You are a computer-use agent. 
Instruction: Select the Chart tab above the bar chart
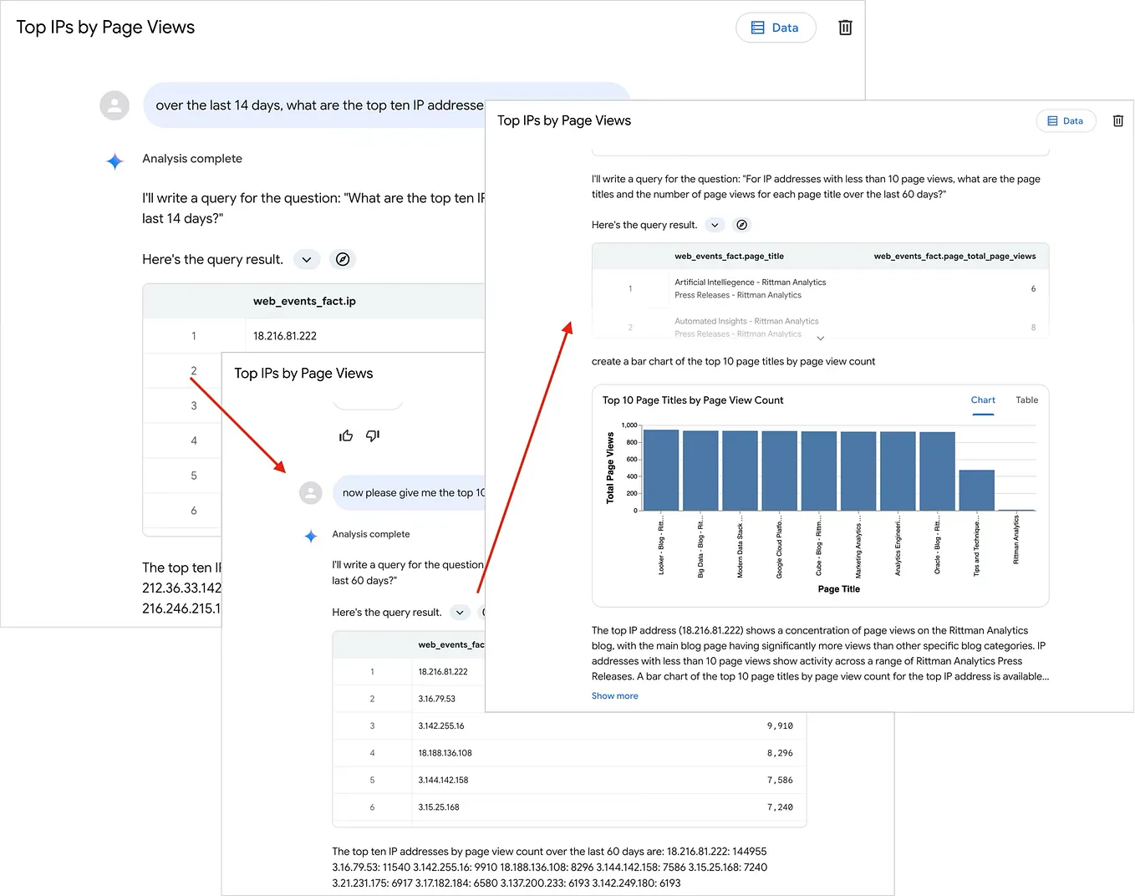(x=983, y=400)
